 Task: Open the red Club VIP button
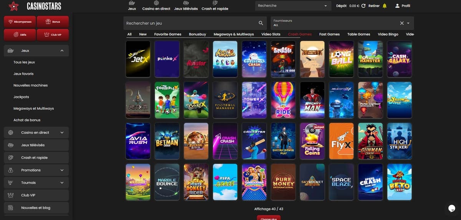(x=53, y=34)
